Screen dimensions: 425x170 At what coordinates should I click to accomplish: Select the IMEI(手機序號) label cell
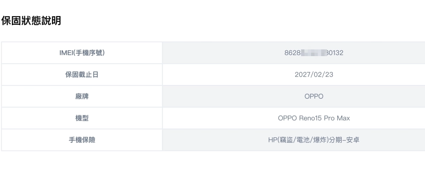pos(82,53)
